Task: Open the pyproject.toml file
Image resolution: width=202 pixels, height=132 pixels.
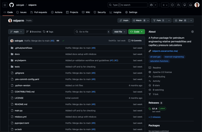Action: point(22,123)
